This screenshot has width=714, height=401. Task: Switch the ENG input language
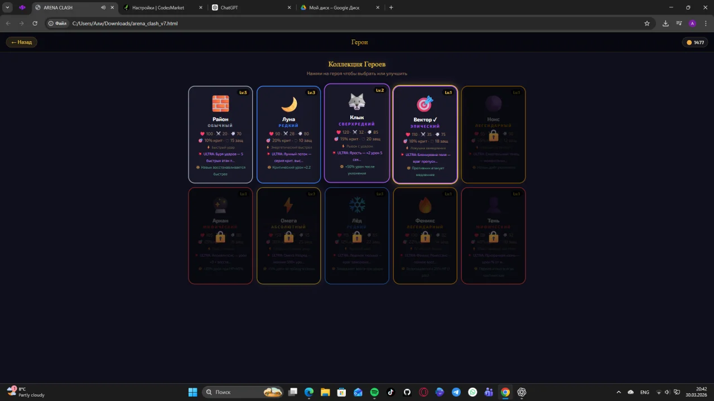(x=645, y=392)
